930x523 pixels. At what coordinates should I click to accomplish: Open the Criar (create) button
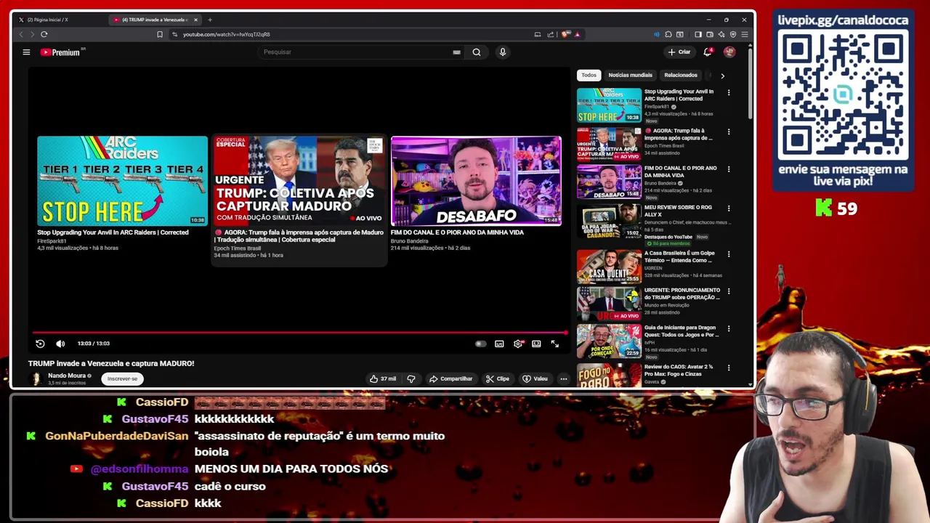point(679,52)
